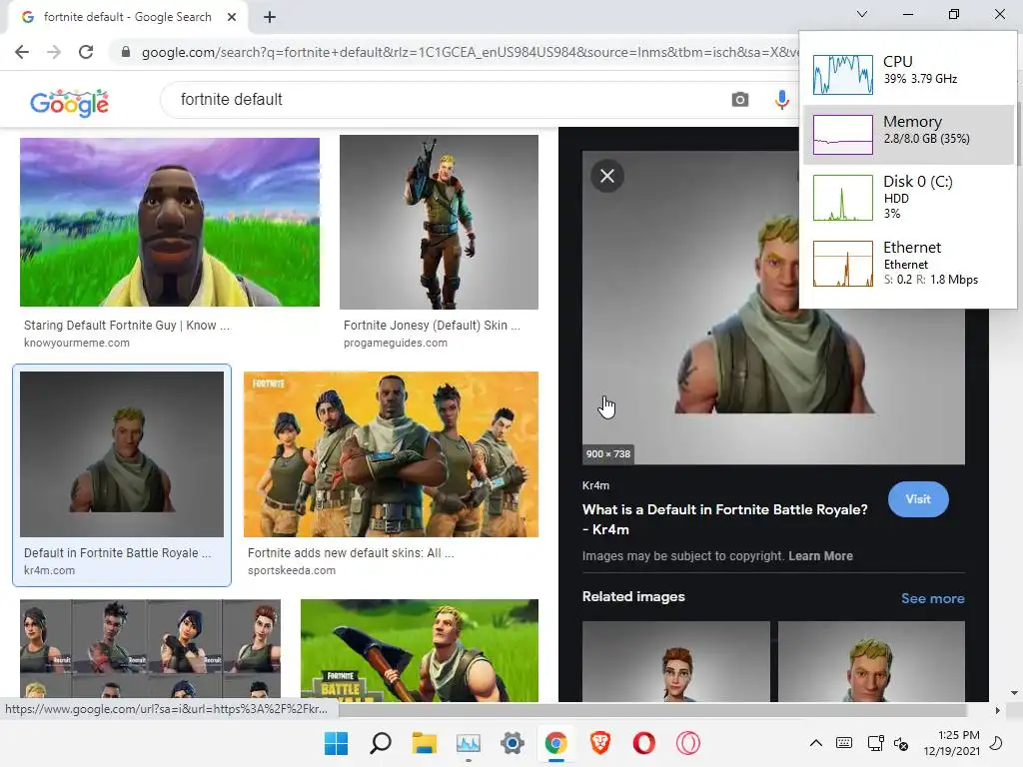The width and height of the screenshot is (1023, 767).
Task: Click into the fortnite default search box
Action: point(444,100)
